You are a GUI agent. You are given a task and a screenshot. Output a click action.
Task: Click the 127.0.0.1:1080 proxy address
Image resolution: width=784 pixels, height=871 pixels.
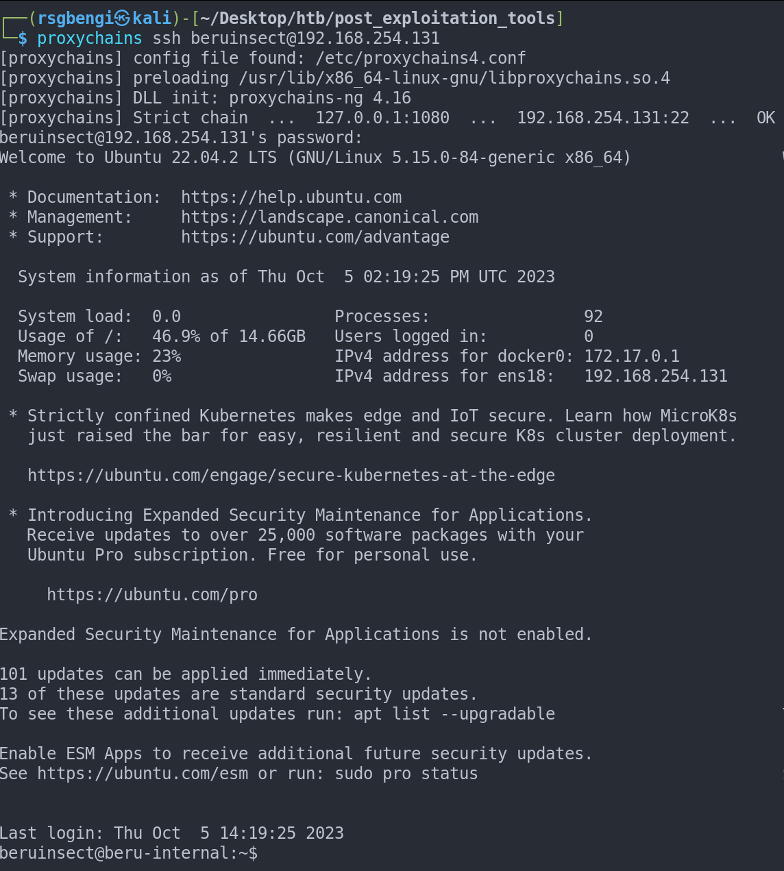[382, 118]
